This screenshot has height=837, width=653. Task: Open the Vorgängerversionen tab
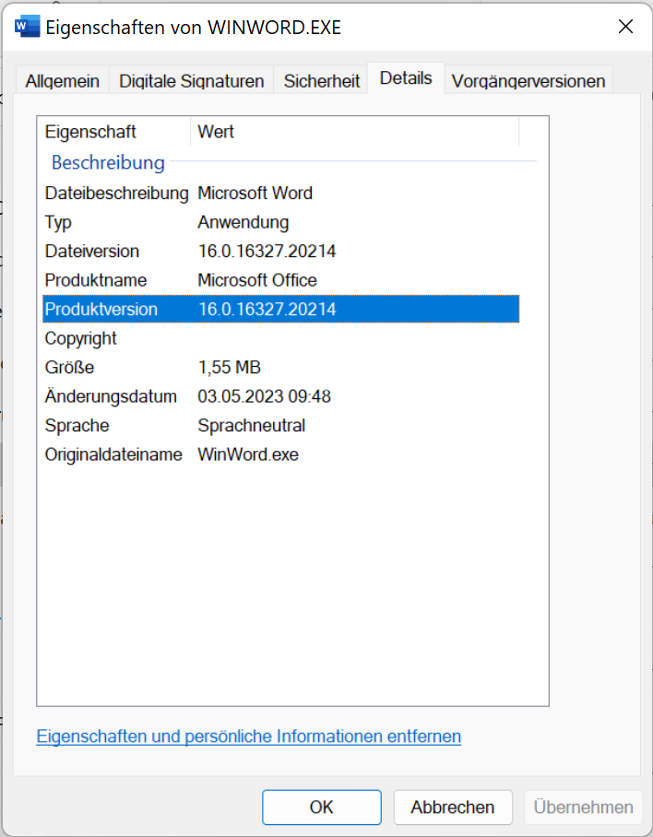[528, 80]
